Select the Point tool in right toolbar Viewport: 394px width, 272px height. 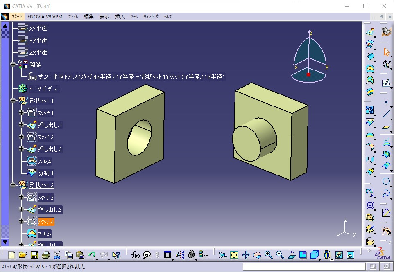click(x=386, y=102)
